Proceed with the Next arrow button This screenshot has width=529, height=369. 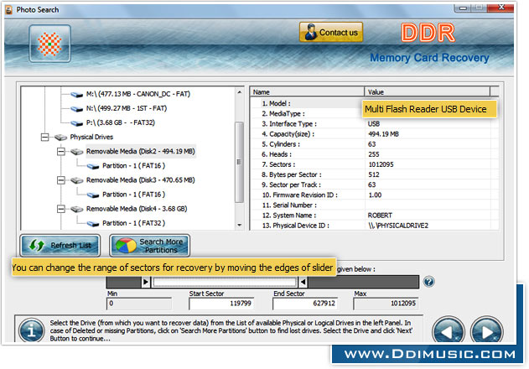point(487,332)
